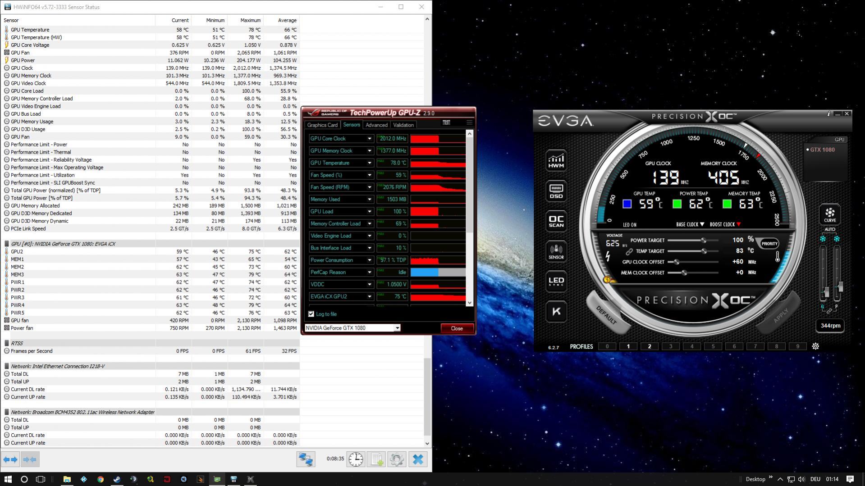Reset the HWiNFO clock timer

(x=356, y=459)
